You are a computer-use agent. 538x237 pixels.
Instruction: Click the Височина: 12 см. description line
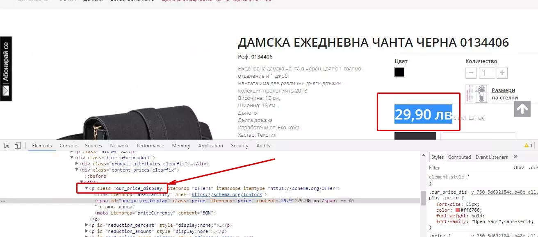[x=259, y=98]
